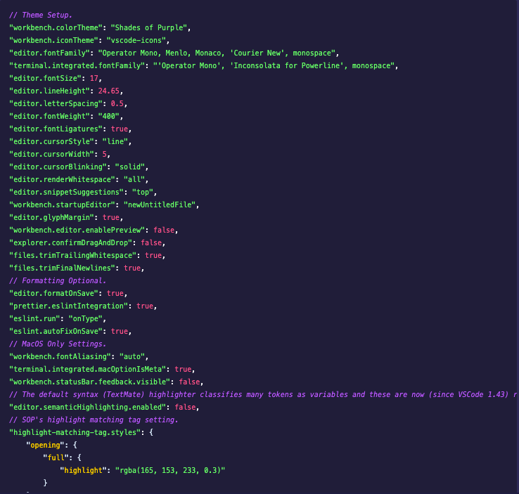Click the "prettier.eslintIntegration" key
Image resolution: width=519 pixels, height=494 pixels.
click(x=68, y=306)
